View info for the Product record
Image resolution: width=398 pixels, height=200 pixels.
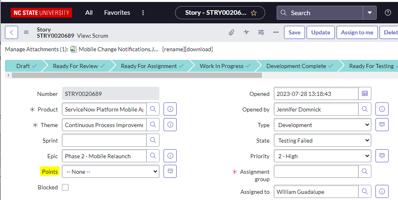[170, 109]
